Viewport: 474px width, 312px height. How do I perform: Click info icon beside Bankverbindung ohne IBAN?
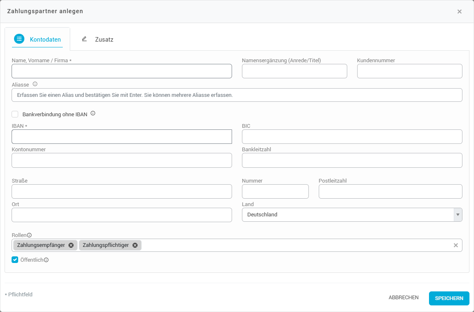pyautogui.click(x=93, y=113)
